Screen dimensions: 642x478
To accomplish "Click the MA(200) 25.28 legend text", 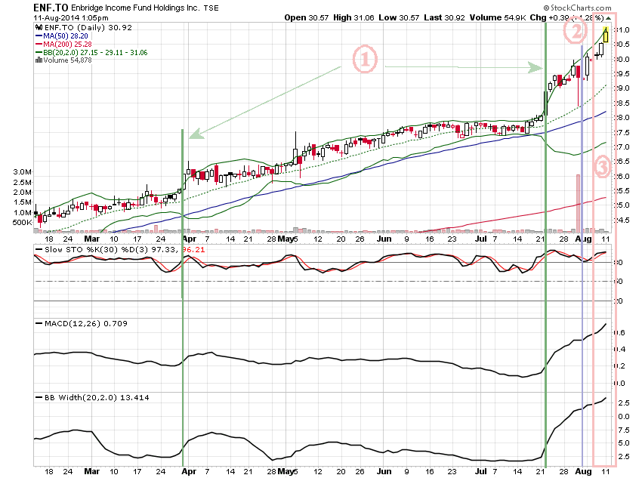I will [x=67, y=45].
